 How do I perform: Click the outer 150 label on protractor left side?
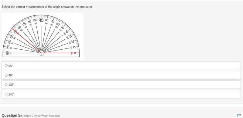[x=12, y=36]
